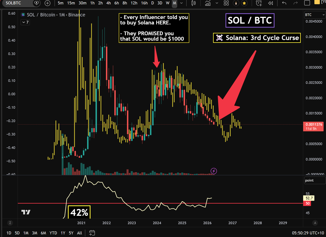Toggle the Z button at bottom left

pyautogui.click(x=10, y=223)
